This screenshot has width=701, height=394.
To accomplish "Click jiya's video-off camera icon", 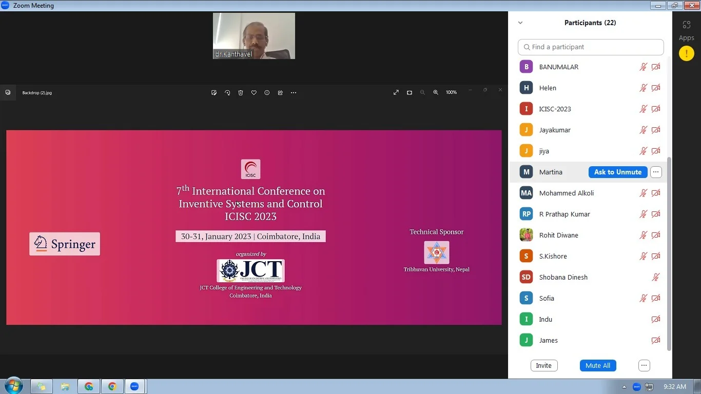I will [x=656, y=151].
